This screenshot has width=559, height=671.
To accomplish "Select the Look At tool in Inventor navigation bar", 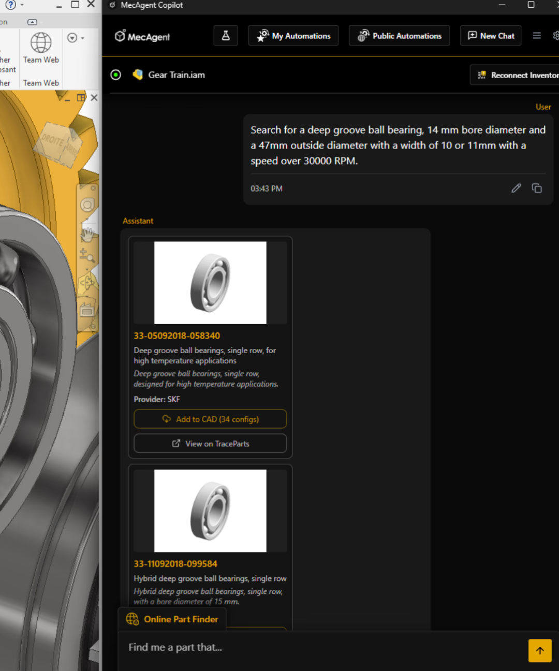I will 87,311.
